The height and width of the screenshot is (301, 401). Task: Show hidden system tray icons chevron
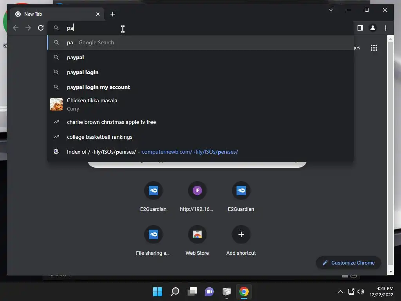pyautogui.click(x=340, y=292)
